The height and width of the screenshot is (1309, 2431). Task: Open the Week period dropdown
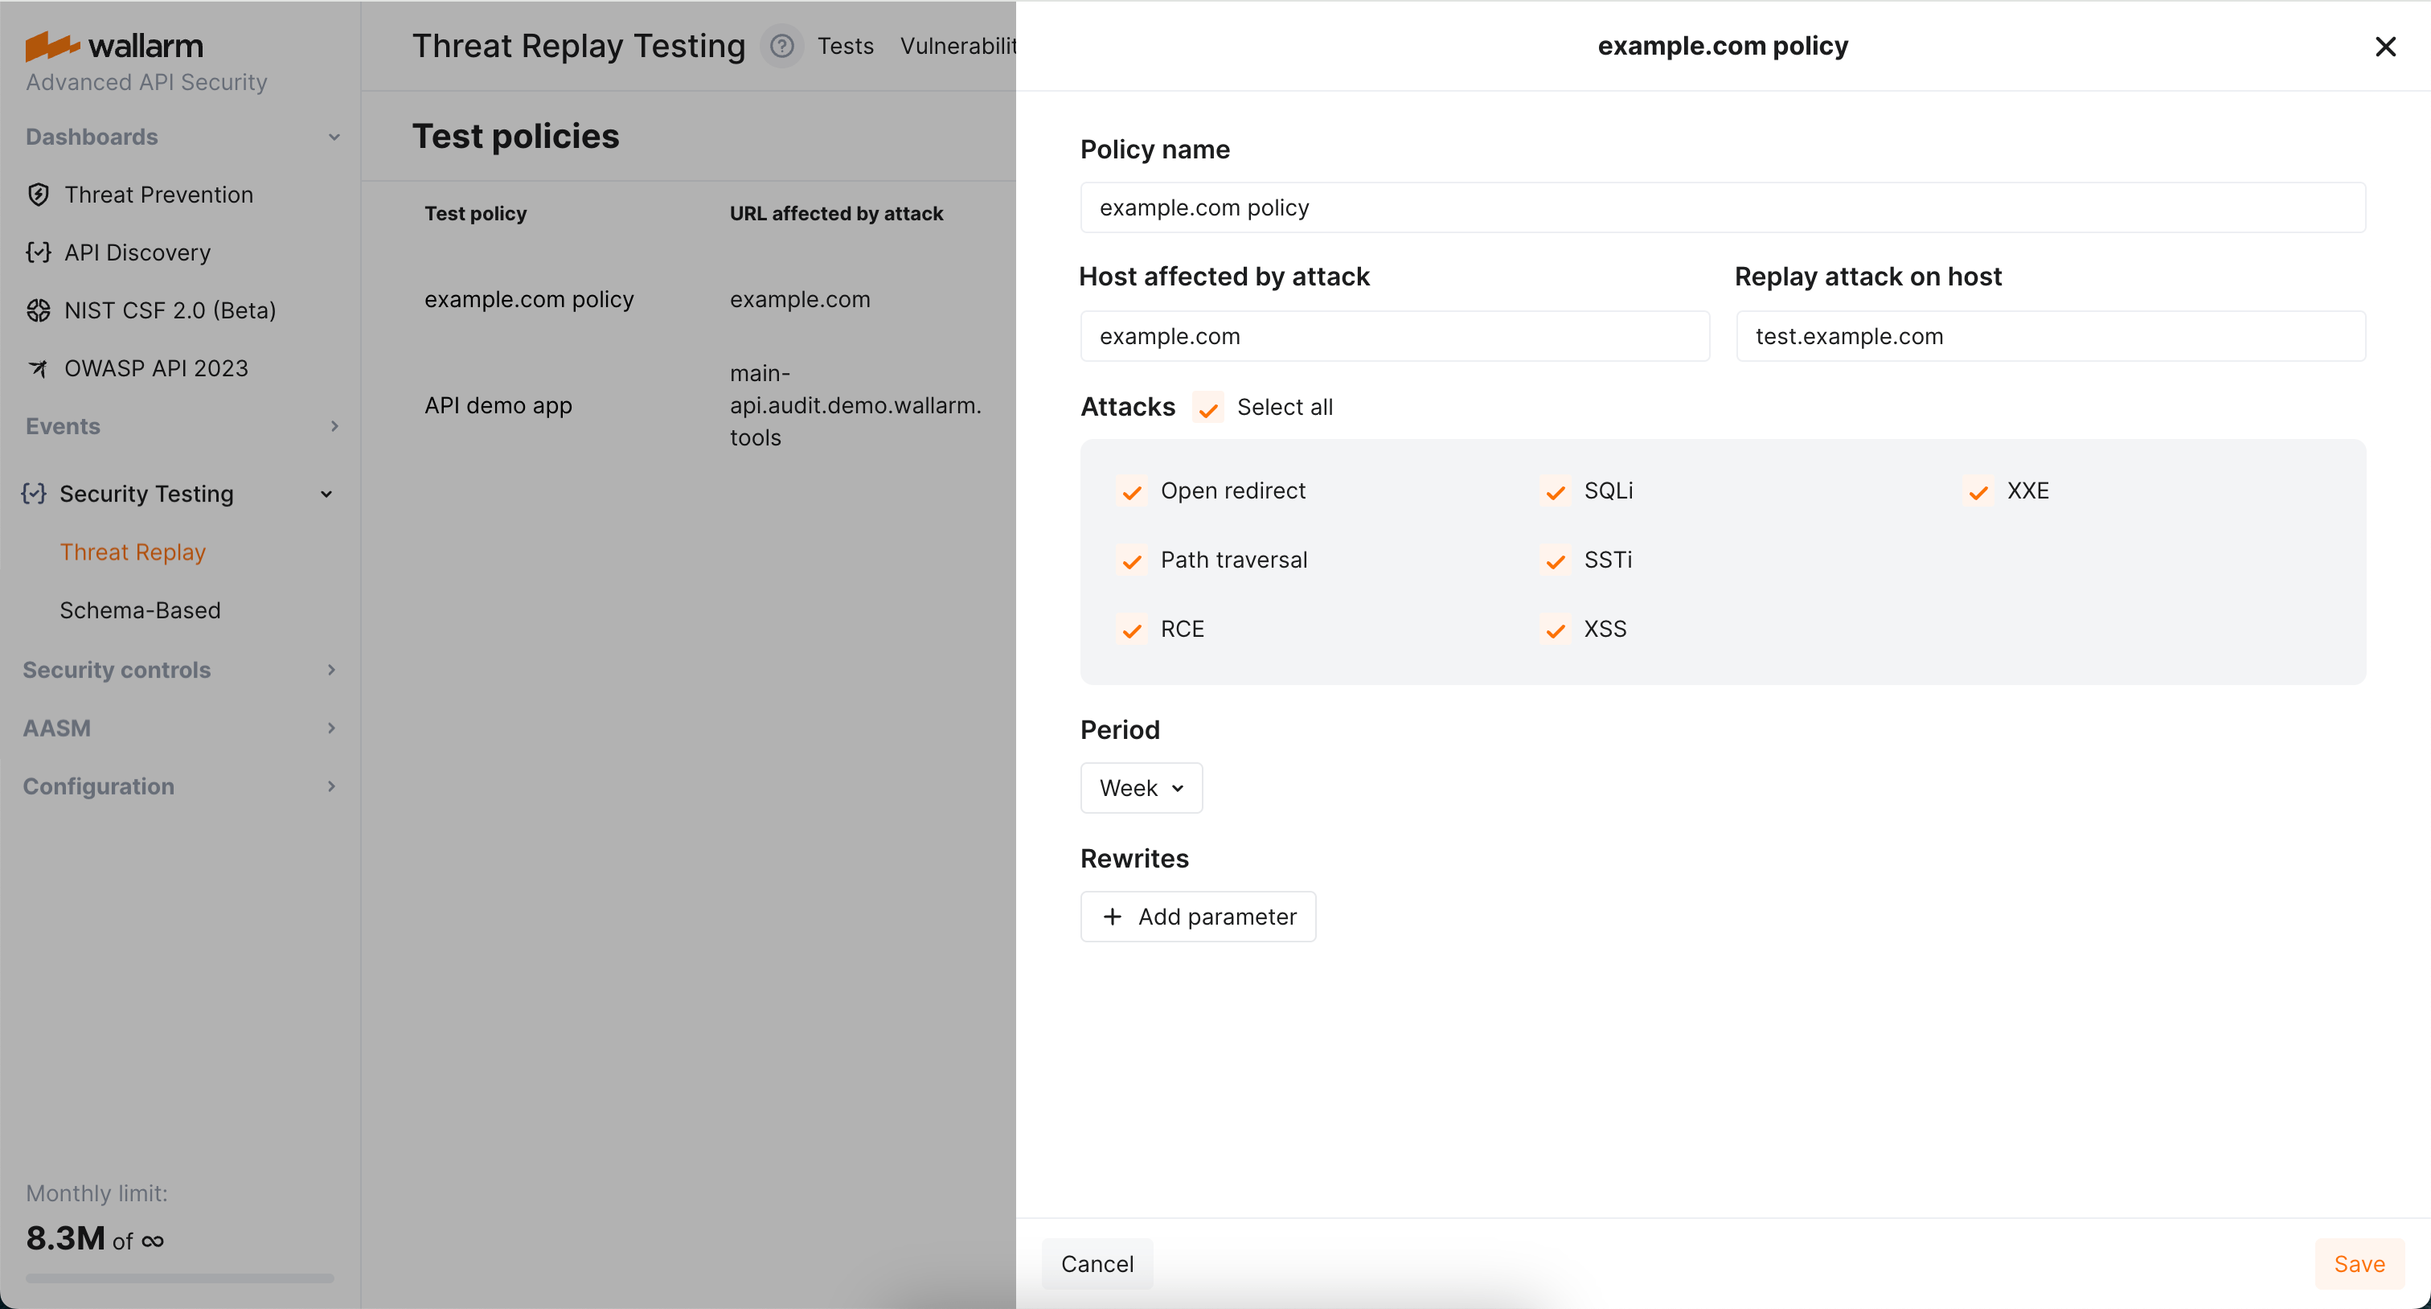tap(1141, 788)
